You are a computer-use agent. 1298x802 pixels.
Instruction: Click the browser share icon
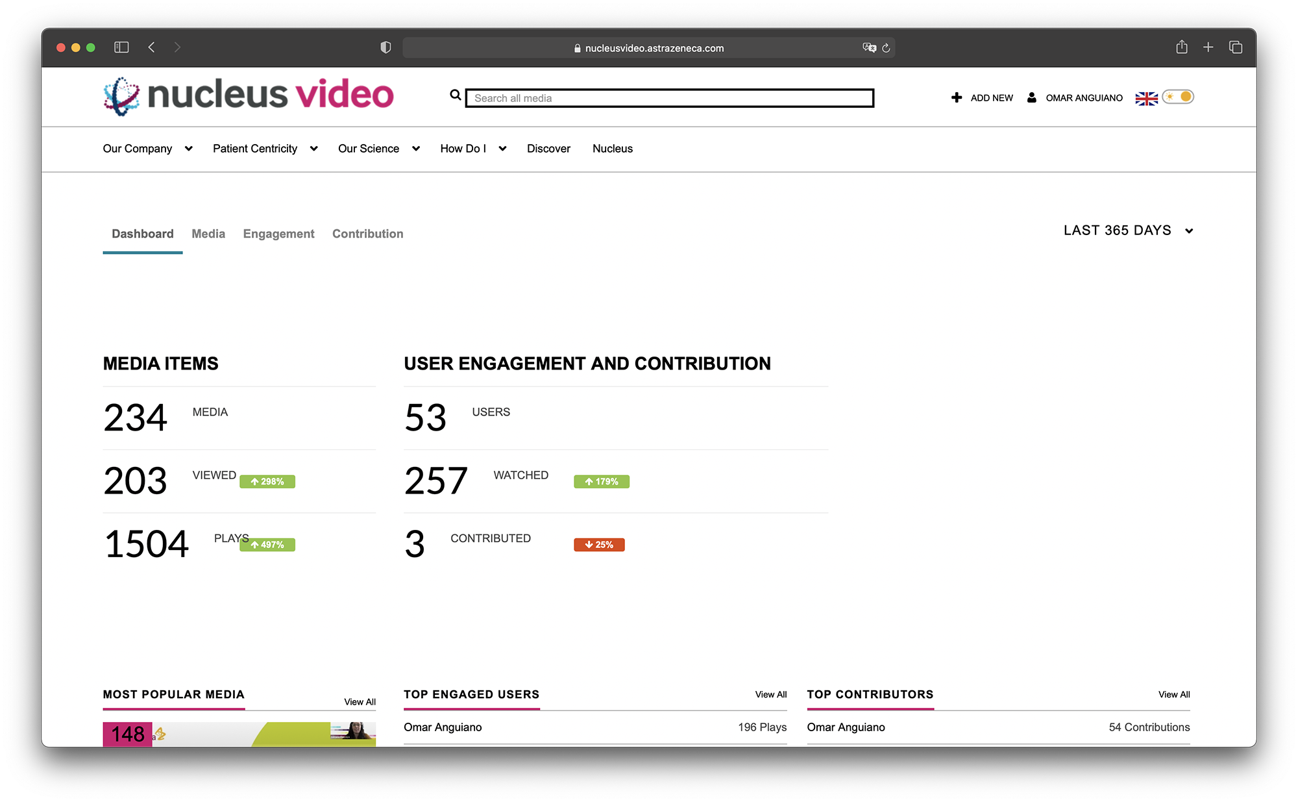[1181, 47]
